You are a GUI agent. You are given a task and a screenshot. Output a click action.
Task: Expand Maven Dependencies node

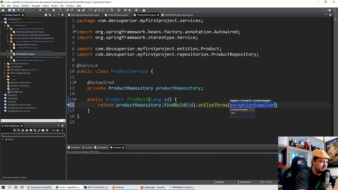tap(5, 73)
